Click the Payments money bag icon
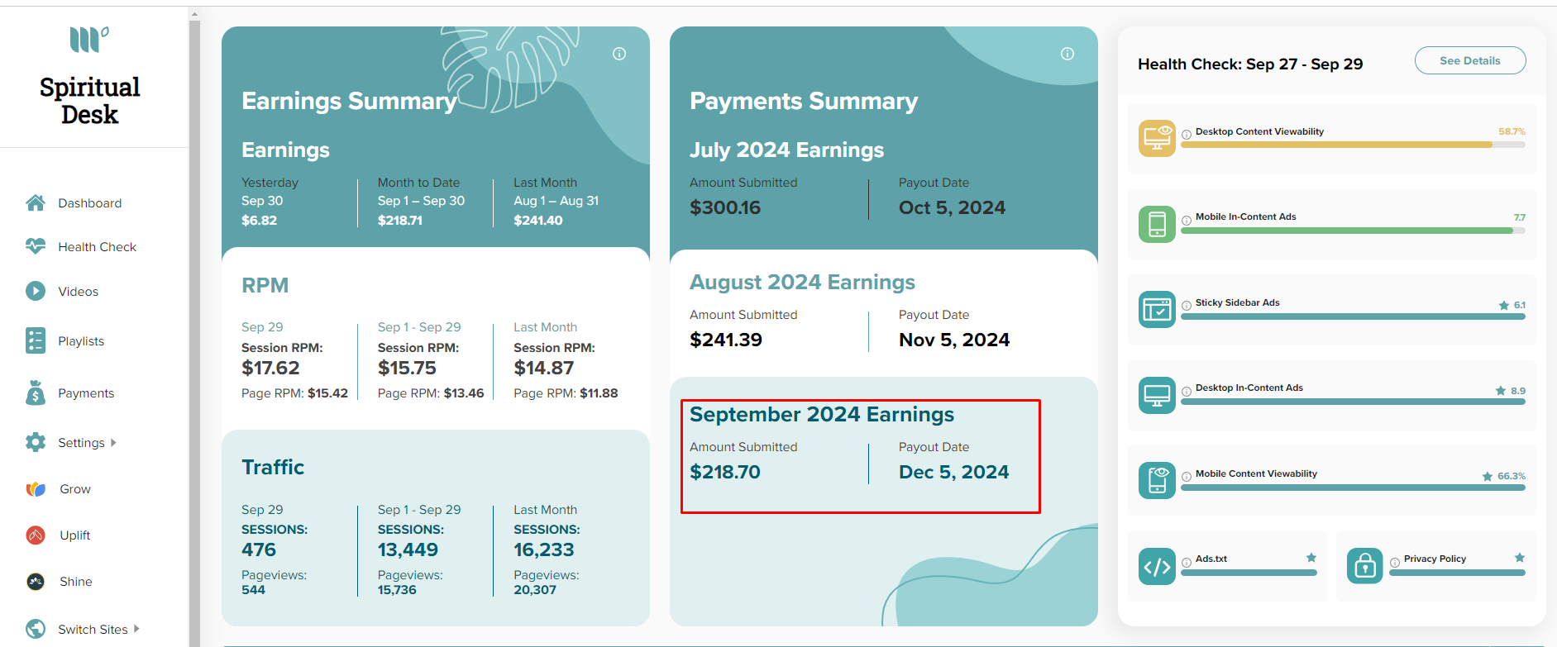1557x647 pixels. [x=36, y=392]
